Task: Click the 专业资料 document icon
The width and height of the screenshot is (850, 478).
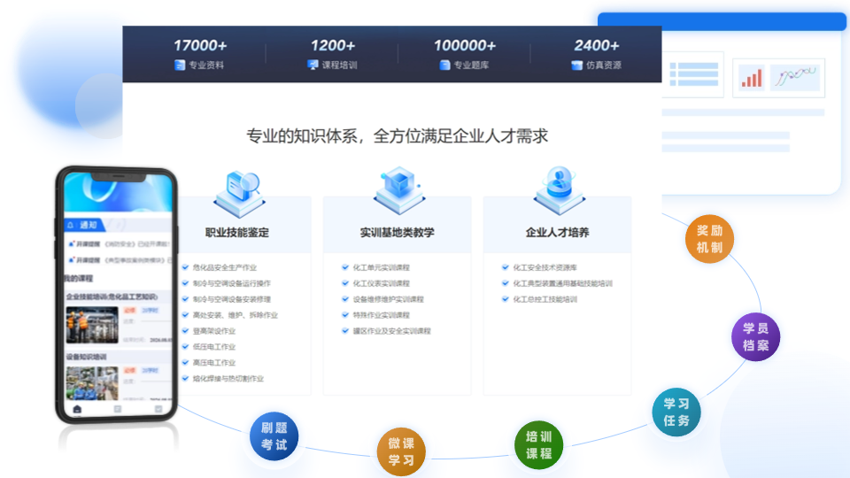Action: 180,66
